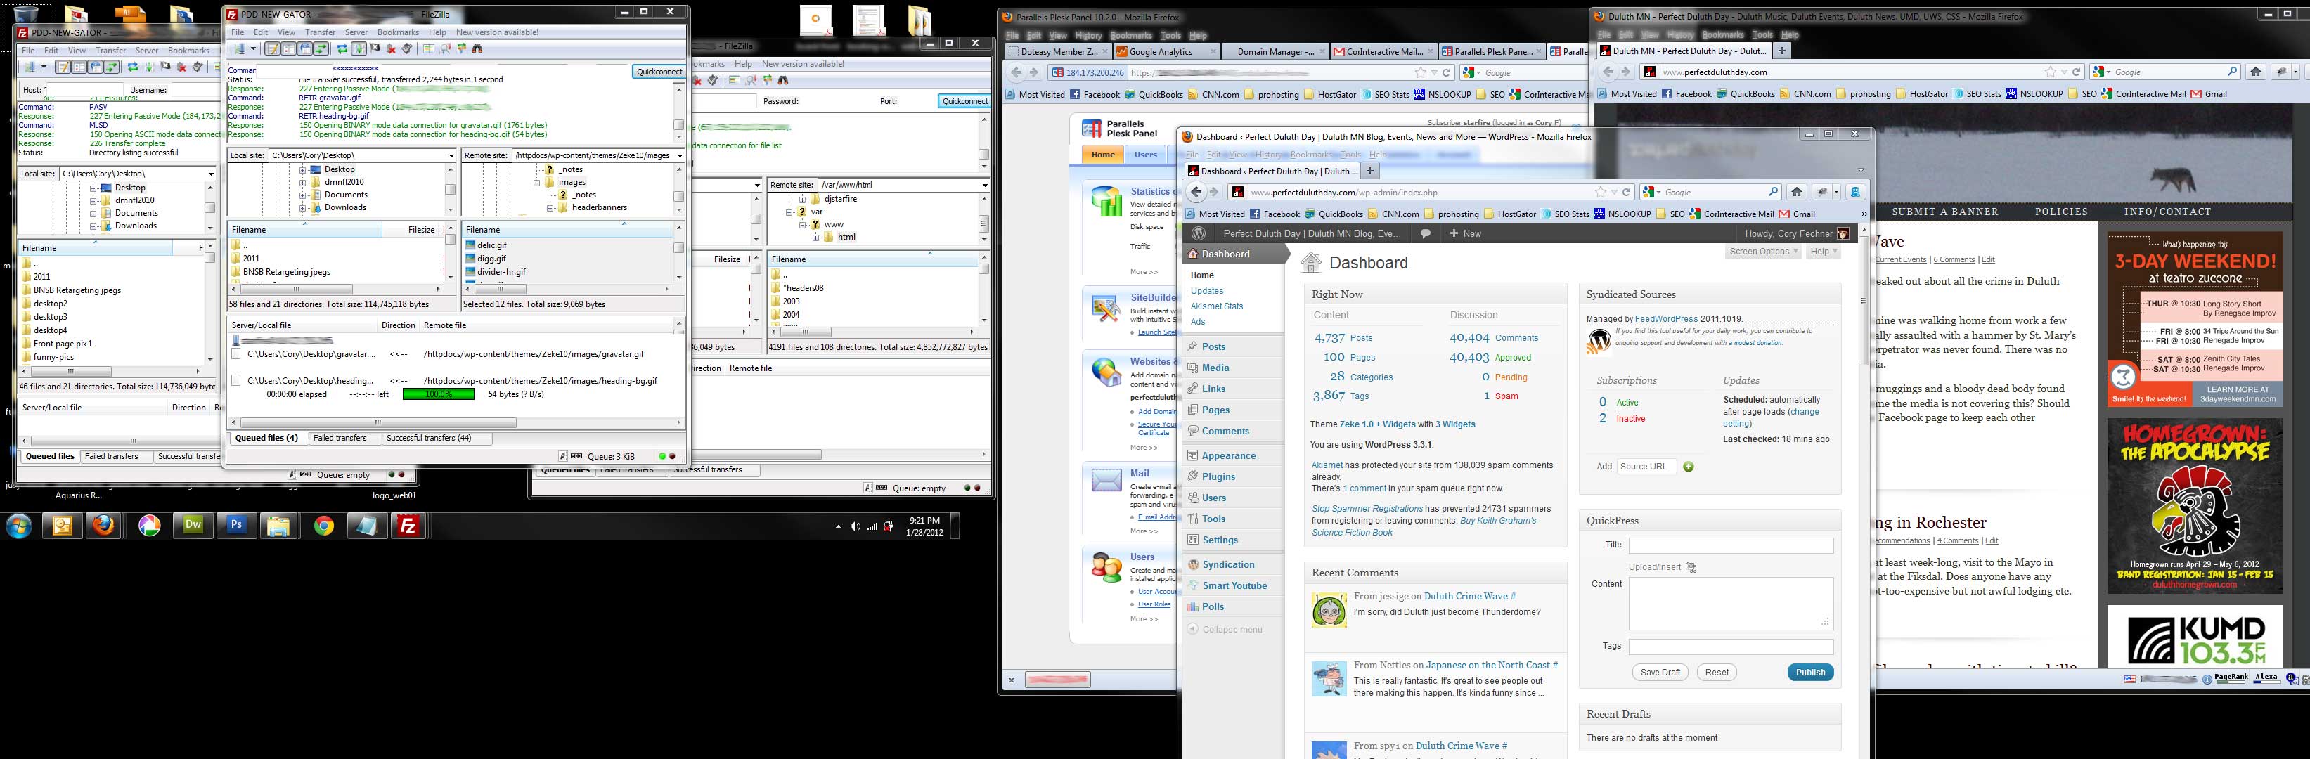2310x759 pixels.
Task: Toggle synchronized browsing in front FileZilla toolbar
Action: coord(462,49)
